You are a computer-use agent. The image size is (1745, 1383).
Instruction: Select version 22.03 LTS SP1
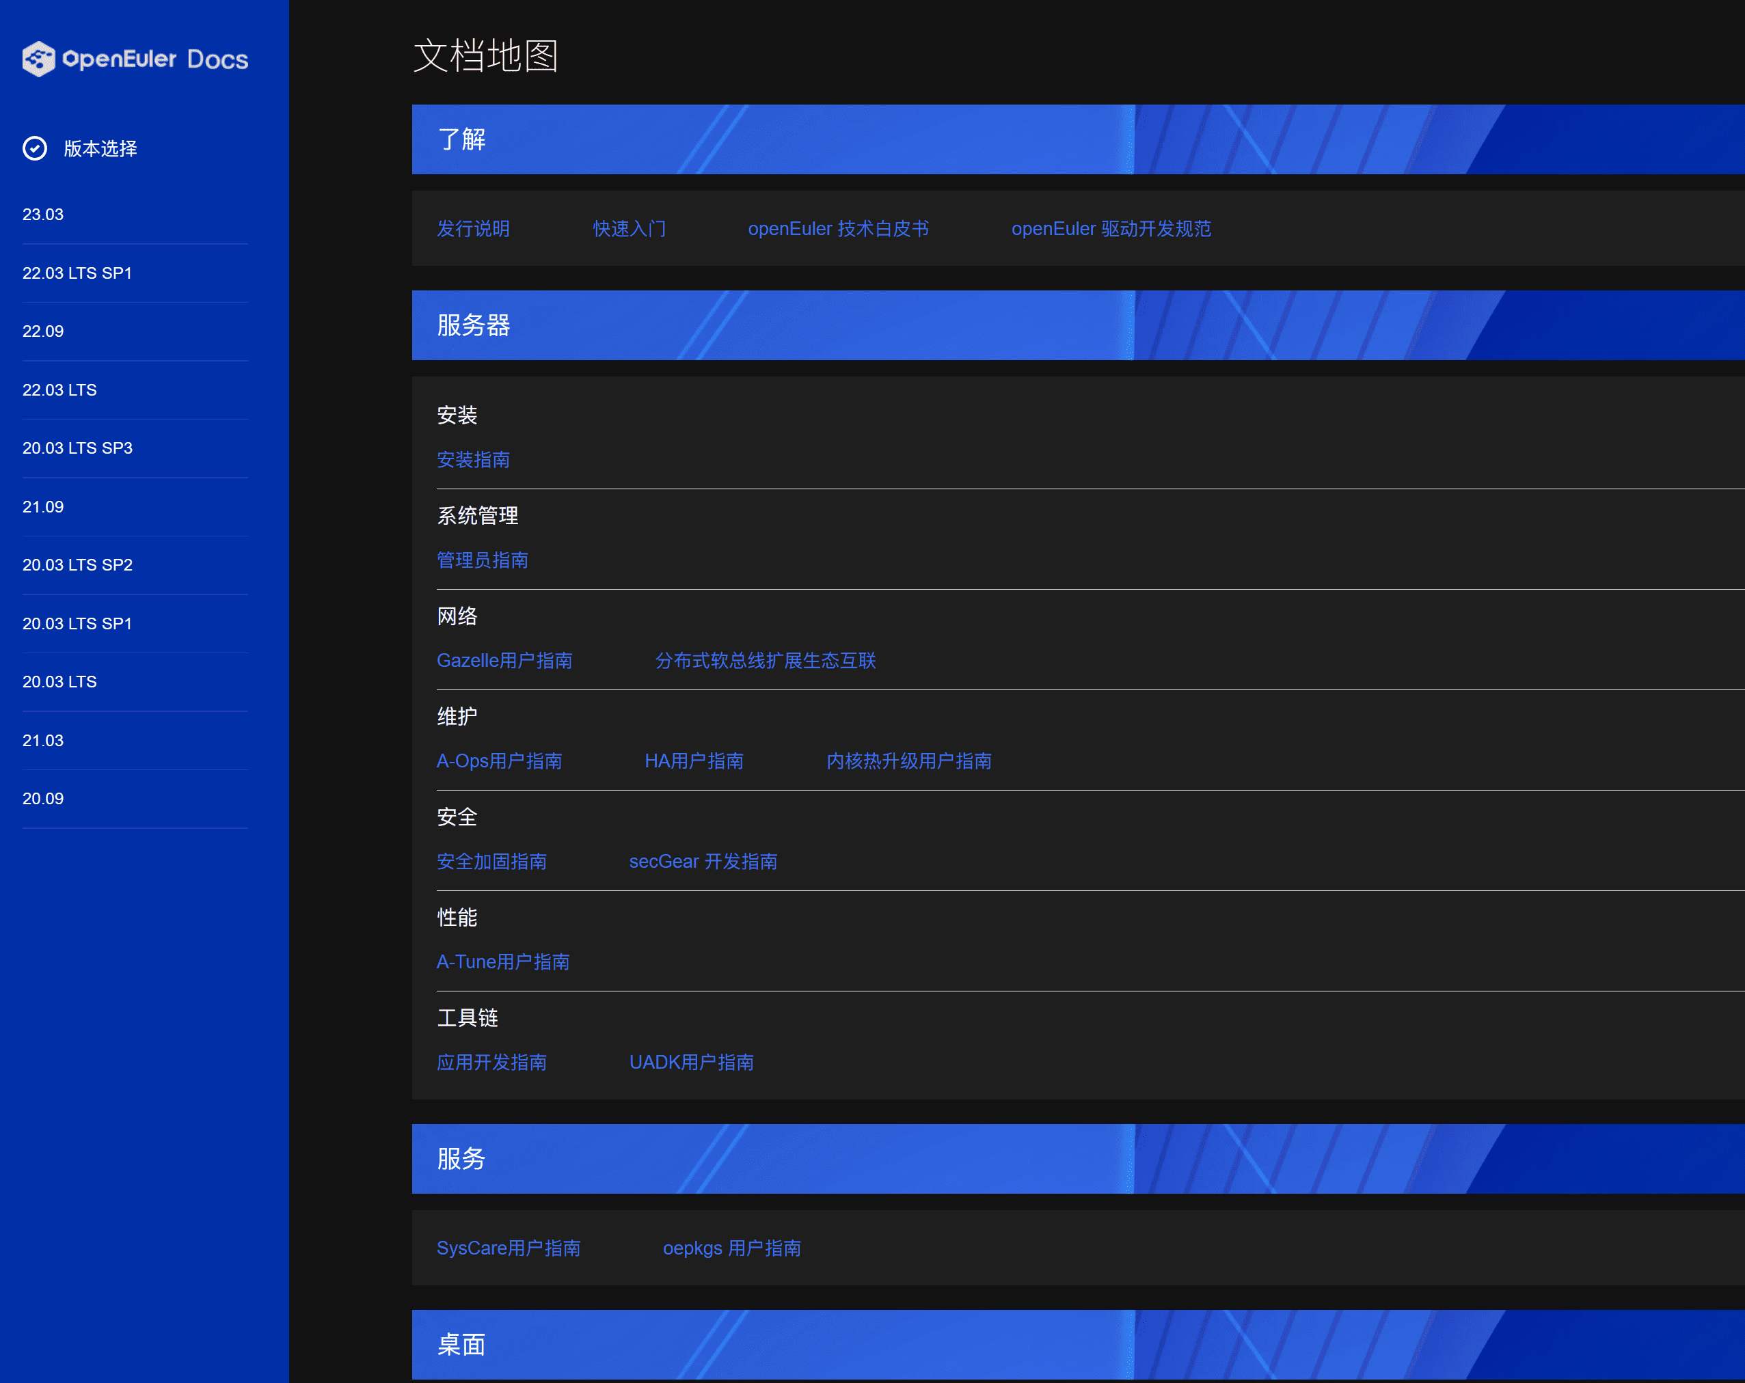coord(77,273)
